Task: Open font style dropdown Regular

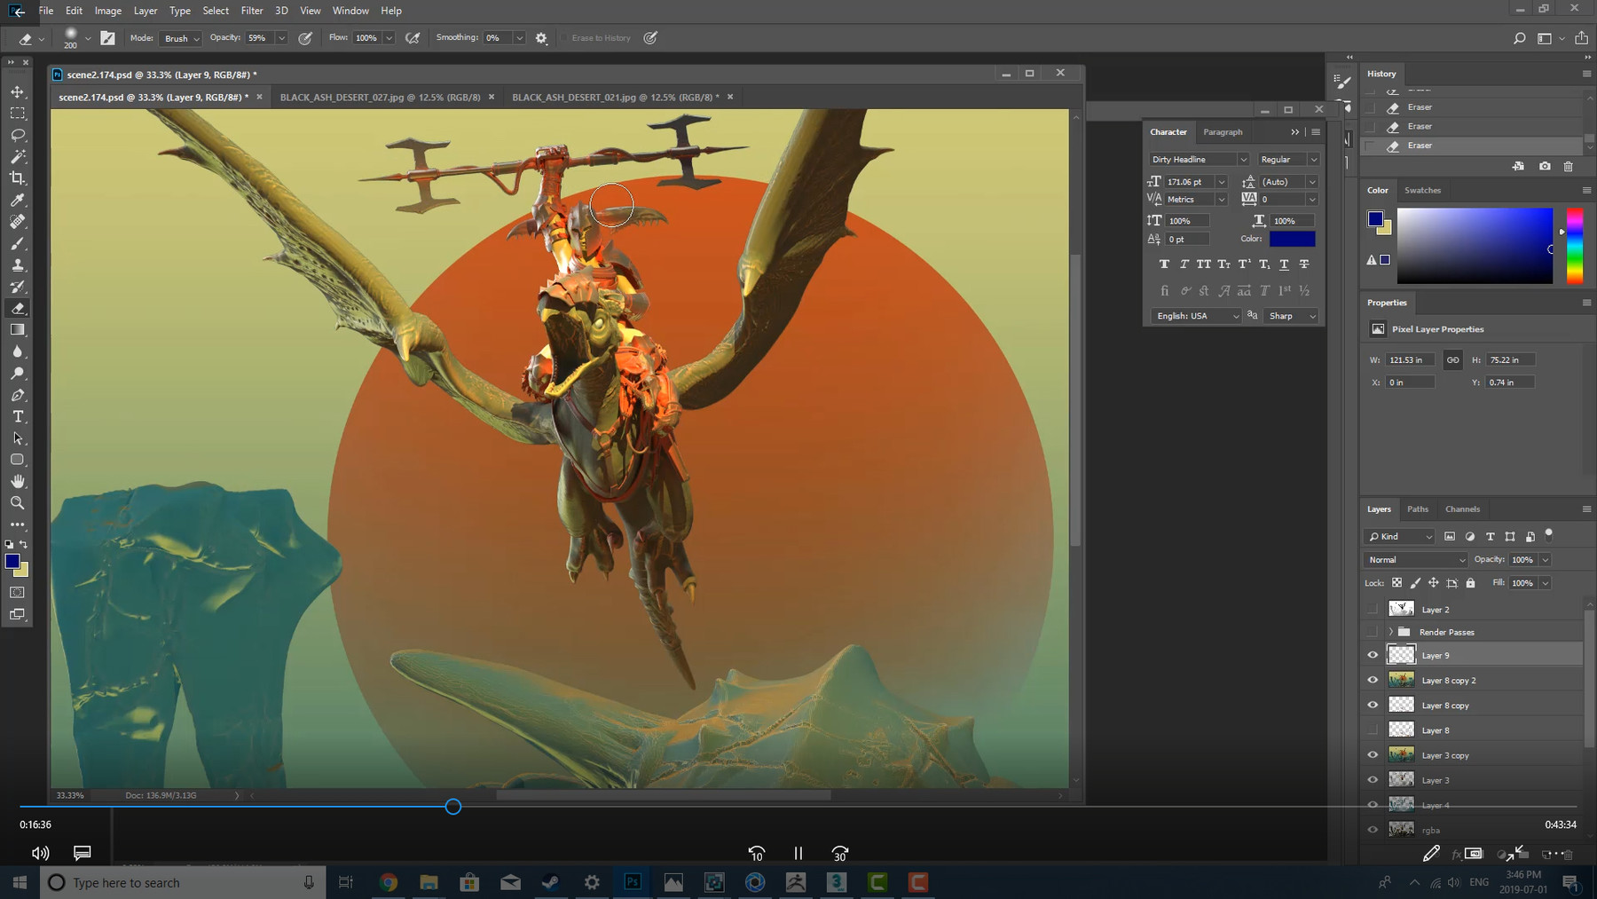Action: 1288,159
